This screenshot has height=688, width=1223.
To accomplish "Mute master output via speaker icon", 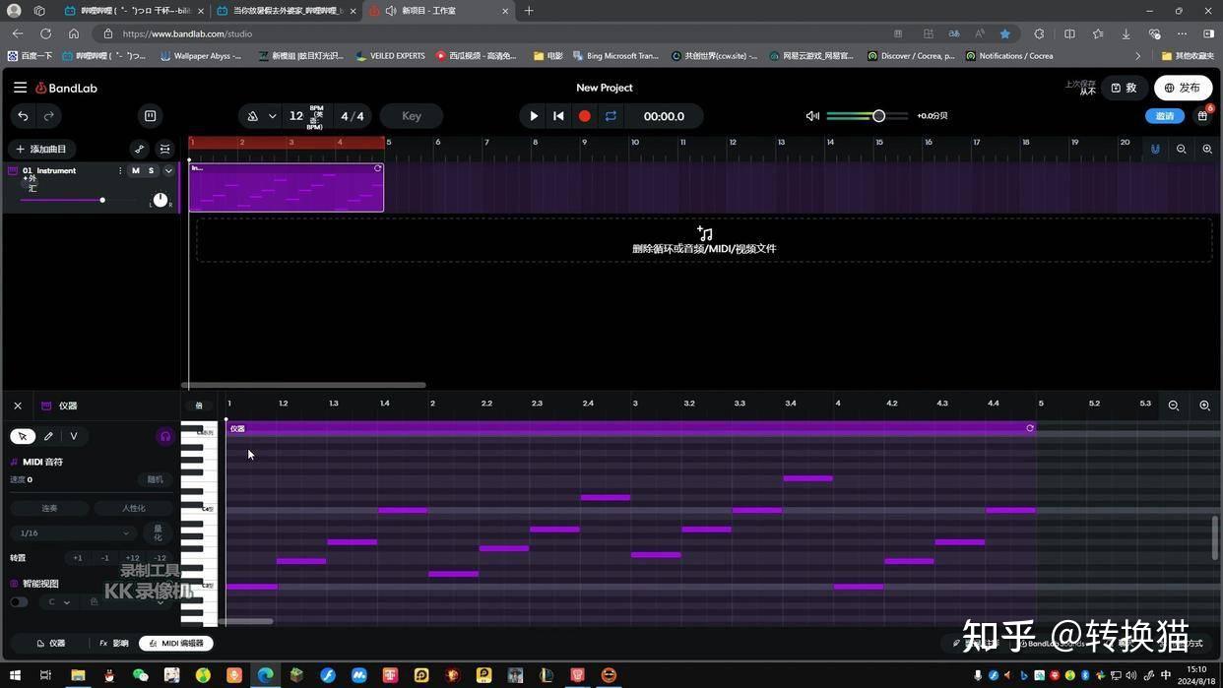I will coord(812,116).
